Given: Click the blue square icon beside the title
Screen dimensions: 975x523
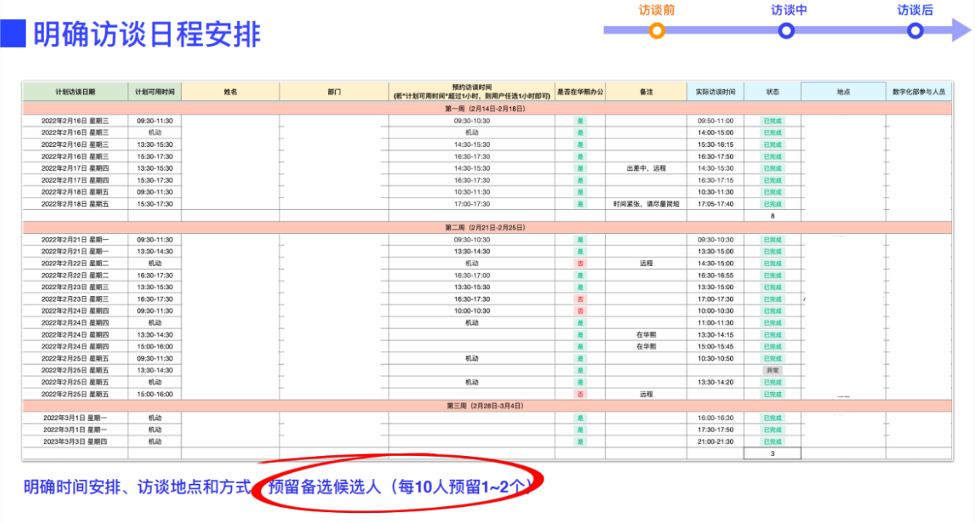Looking at the screenshot, I should point(12,32).
